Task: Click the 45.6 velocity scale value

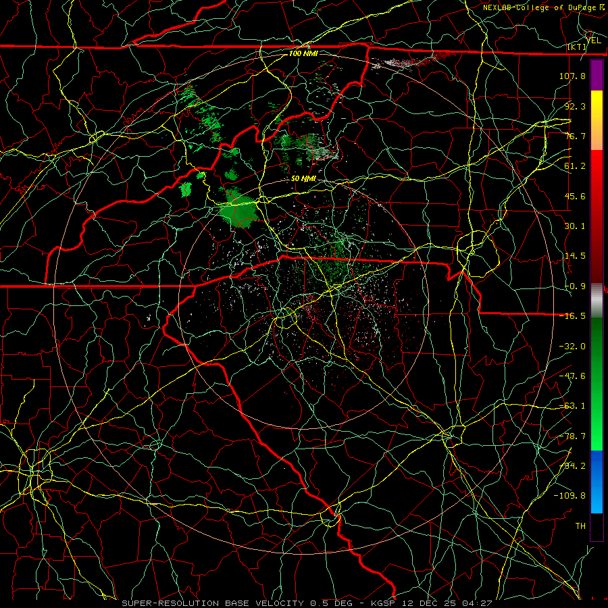Action: pyautogui.click(x=575, y=196)
